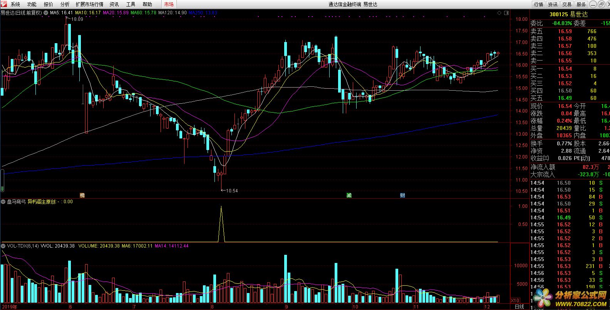Click the 净流入额 value 82.3万
610x310 pixels.
tap(591, 167)
